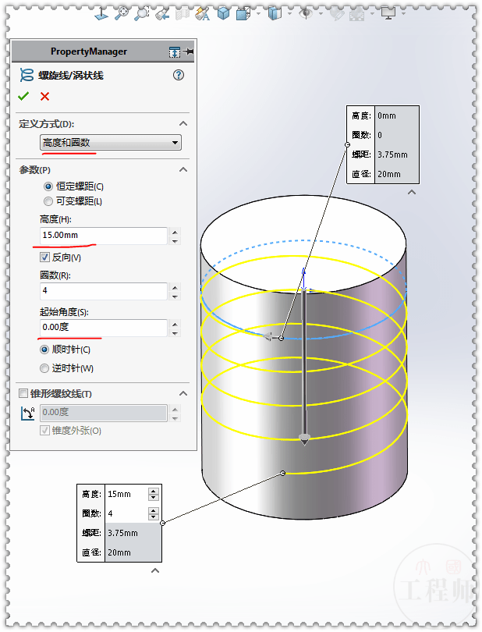Image resolution: width=482 pixels, height=632 pixels.
Task: Click PropertyManager detailed preview icon
Action: click(x=175, y=52)
